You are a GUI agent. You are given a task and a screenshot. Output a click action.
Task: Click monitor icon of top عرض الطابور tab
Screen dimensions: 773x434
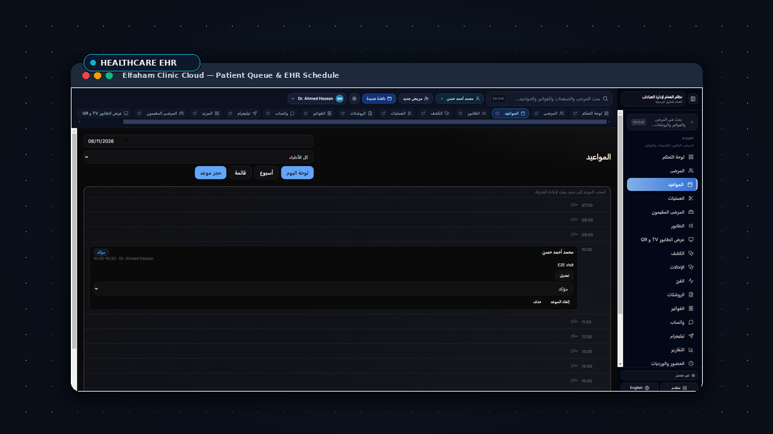coord(126,113)
